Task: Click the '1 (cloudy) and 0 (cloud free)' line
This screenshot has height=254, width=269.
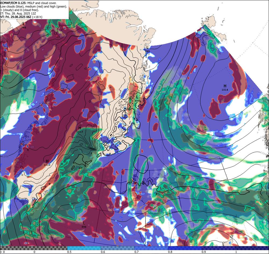Action: [20, 10]
